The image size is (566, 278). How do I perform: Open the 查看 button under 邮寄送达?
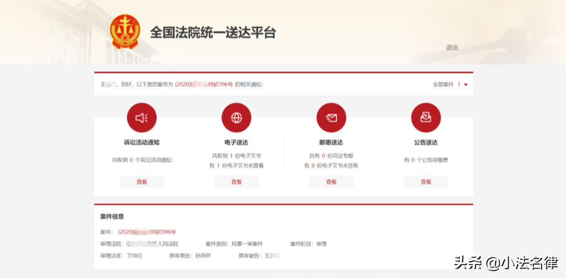(331, 182)
